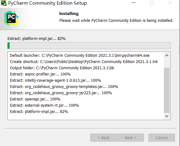The height and width of the screenshot is (146, 180).
Task: Click the Installing heading
Action: pyautogui.click(x=69, y=14)
